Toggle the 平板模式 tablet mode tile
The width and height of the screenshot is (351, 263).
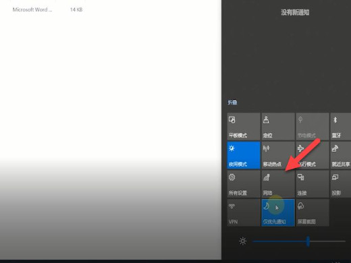[244, 127]
